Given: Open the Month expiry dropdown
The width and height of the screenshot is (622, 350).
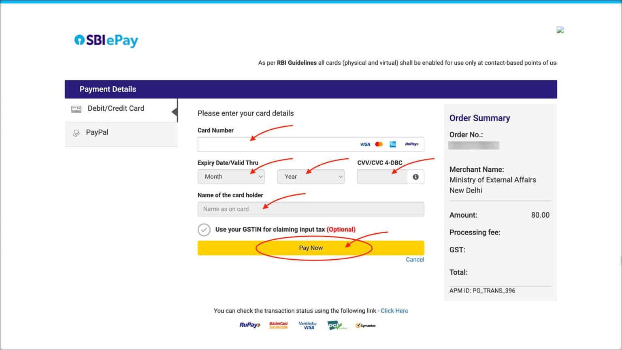Looking at the screenshot, I should pos(230,177).
